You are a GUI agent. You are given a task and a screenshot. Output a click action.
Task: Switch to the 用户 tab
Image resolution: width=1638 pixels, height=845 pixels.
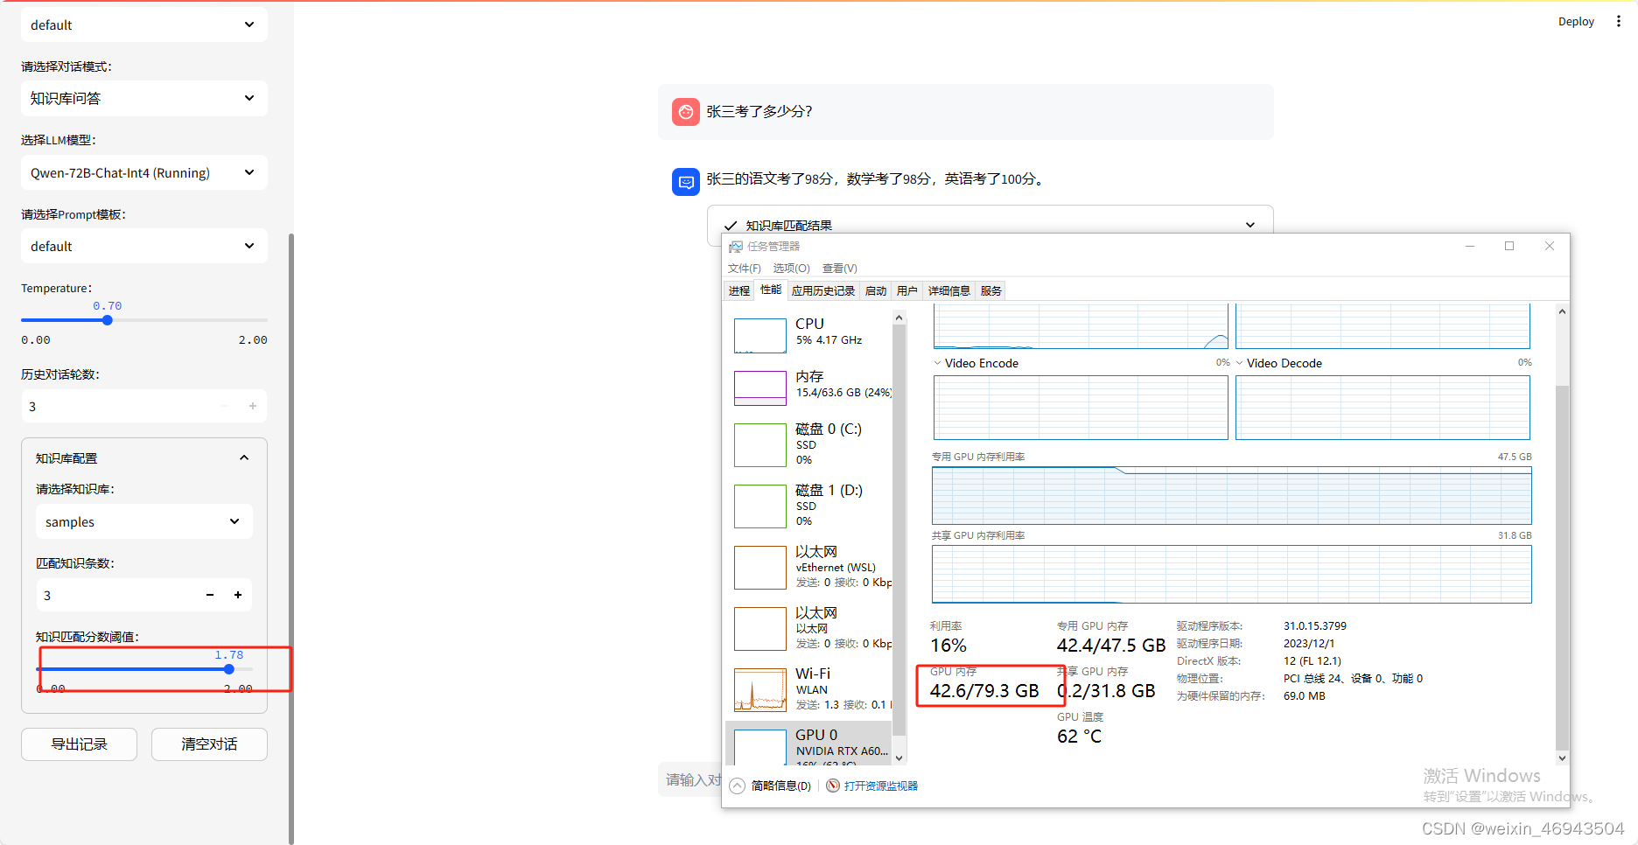907,291
